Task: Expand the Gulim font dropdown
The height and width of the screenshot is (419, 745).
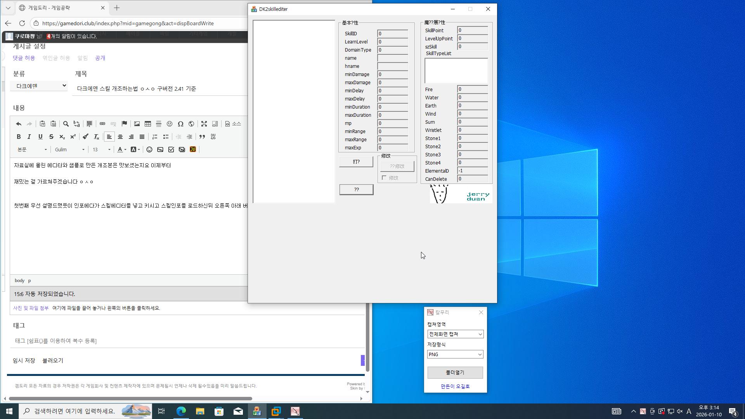Action: tap(69, 149)
